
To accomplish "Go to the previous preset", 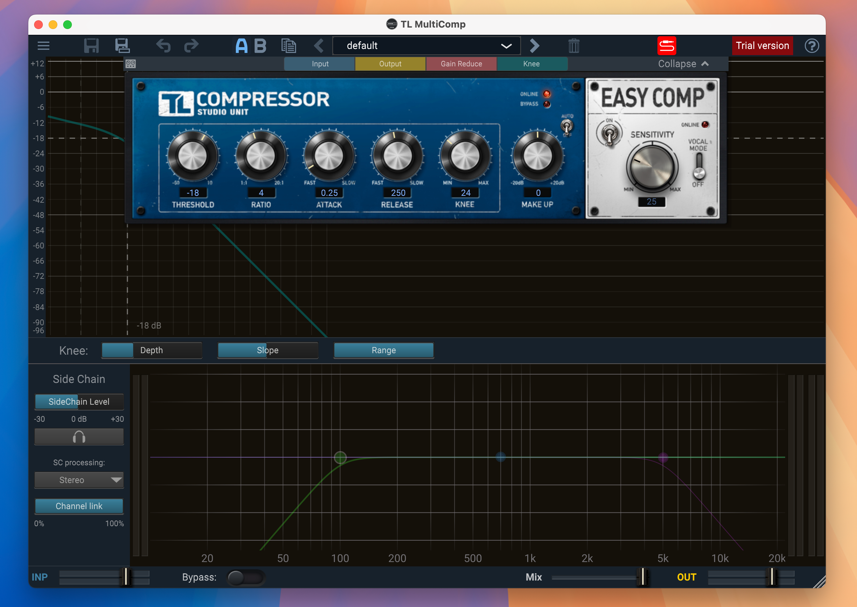I will click(319, 46).
